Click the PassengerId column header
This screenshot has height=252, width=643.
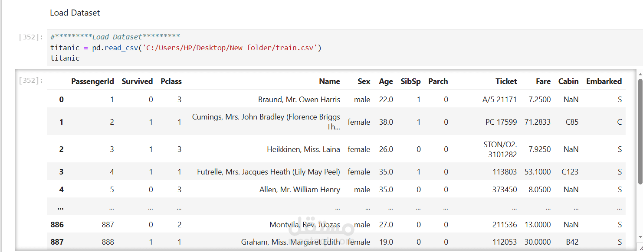tap(92, 81)
